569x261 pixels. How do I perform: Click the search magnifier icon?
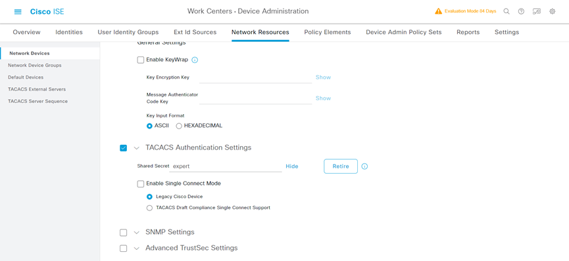pyautogui.click(x=507, y=11)
